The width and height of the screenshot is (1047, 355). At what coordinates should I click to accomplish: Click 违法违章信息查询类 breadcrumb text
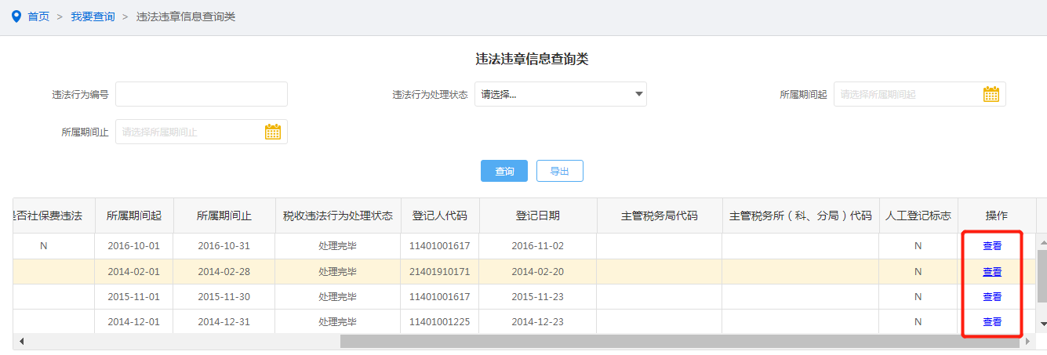point(186,16)
